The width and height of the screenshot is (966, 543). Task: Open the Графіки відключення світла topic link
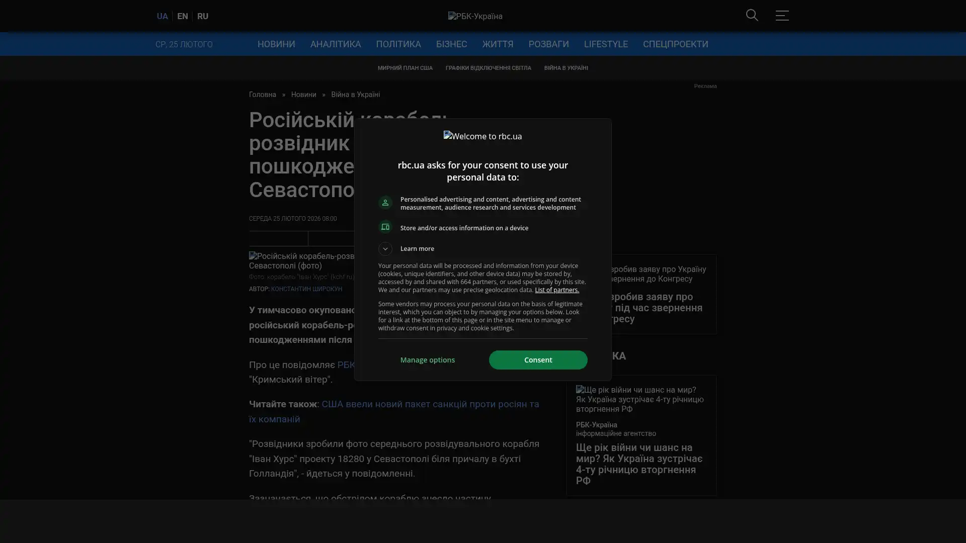tap(488, 68)
